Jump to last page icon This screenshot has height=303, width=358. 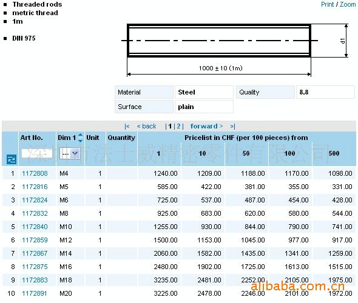[232, 126]
